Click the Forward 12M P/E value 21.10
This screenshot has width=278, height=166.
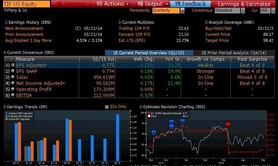(x=183, y=34)
